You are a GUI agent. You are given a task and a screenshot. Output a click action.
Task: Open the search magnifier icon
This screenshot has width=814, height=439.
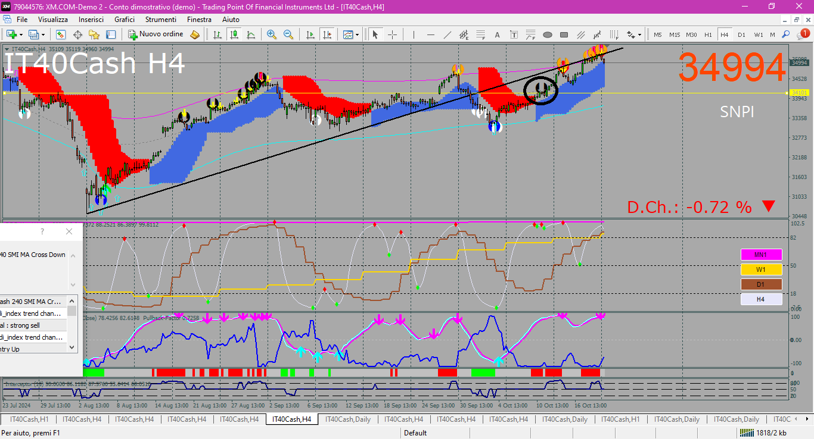tap(787, 35)
